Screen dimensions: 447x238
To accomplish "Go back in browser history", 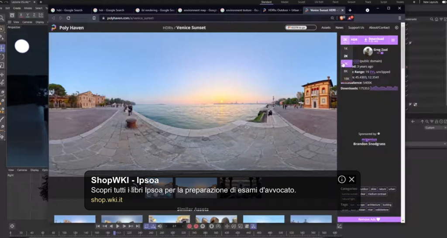I will [x=53, y=18].
